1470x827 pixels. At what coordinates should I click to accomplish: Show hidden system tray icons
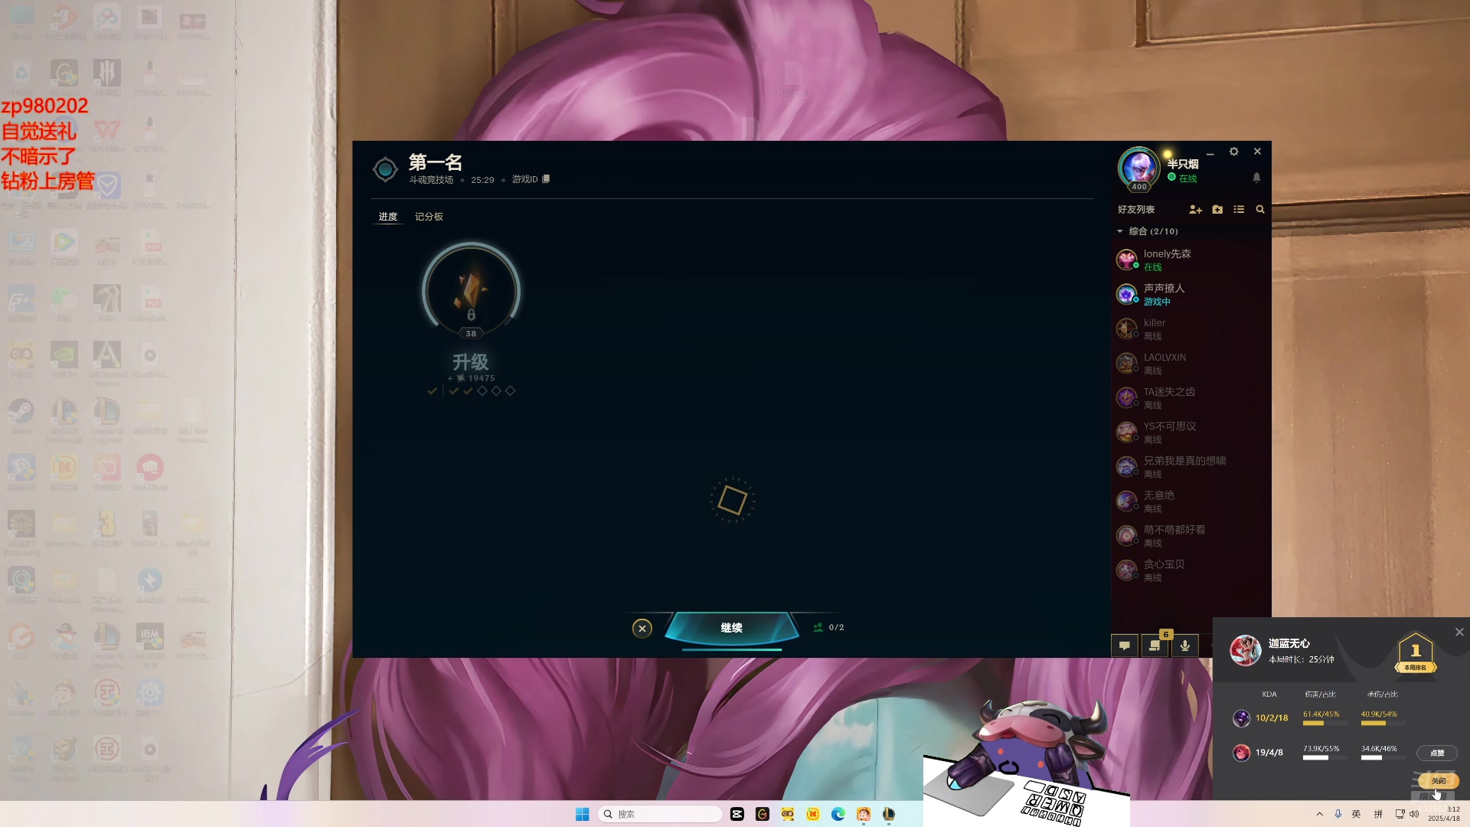click(1319, 814)
